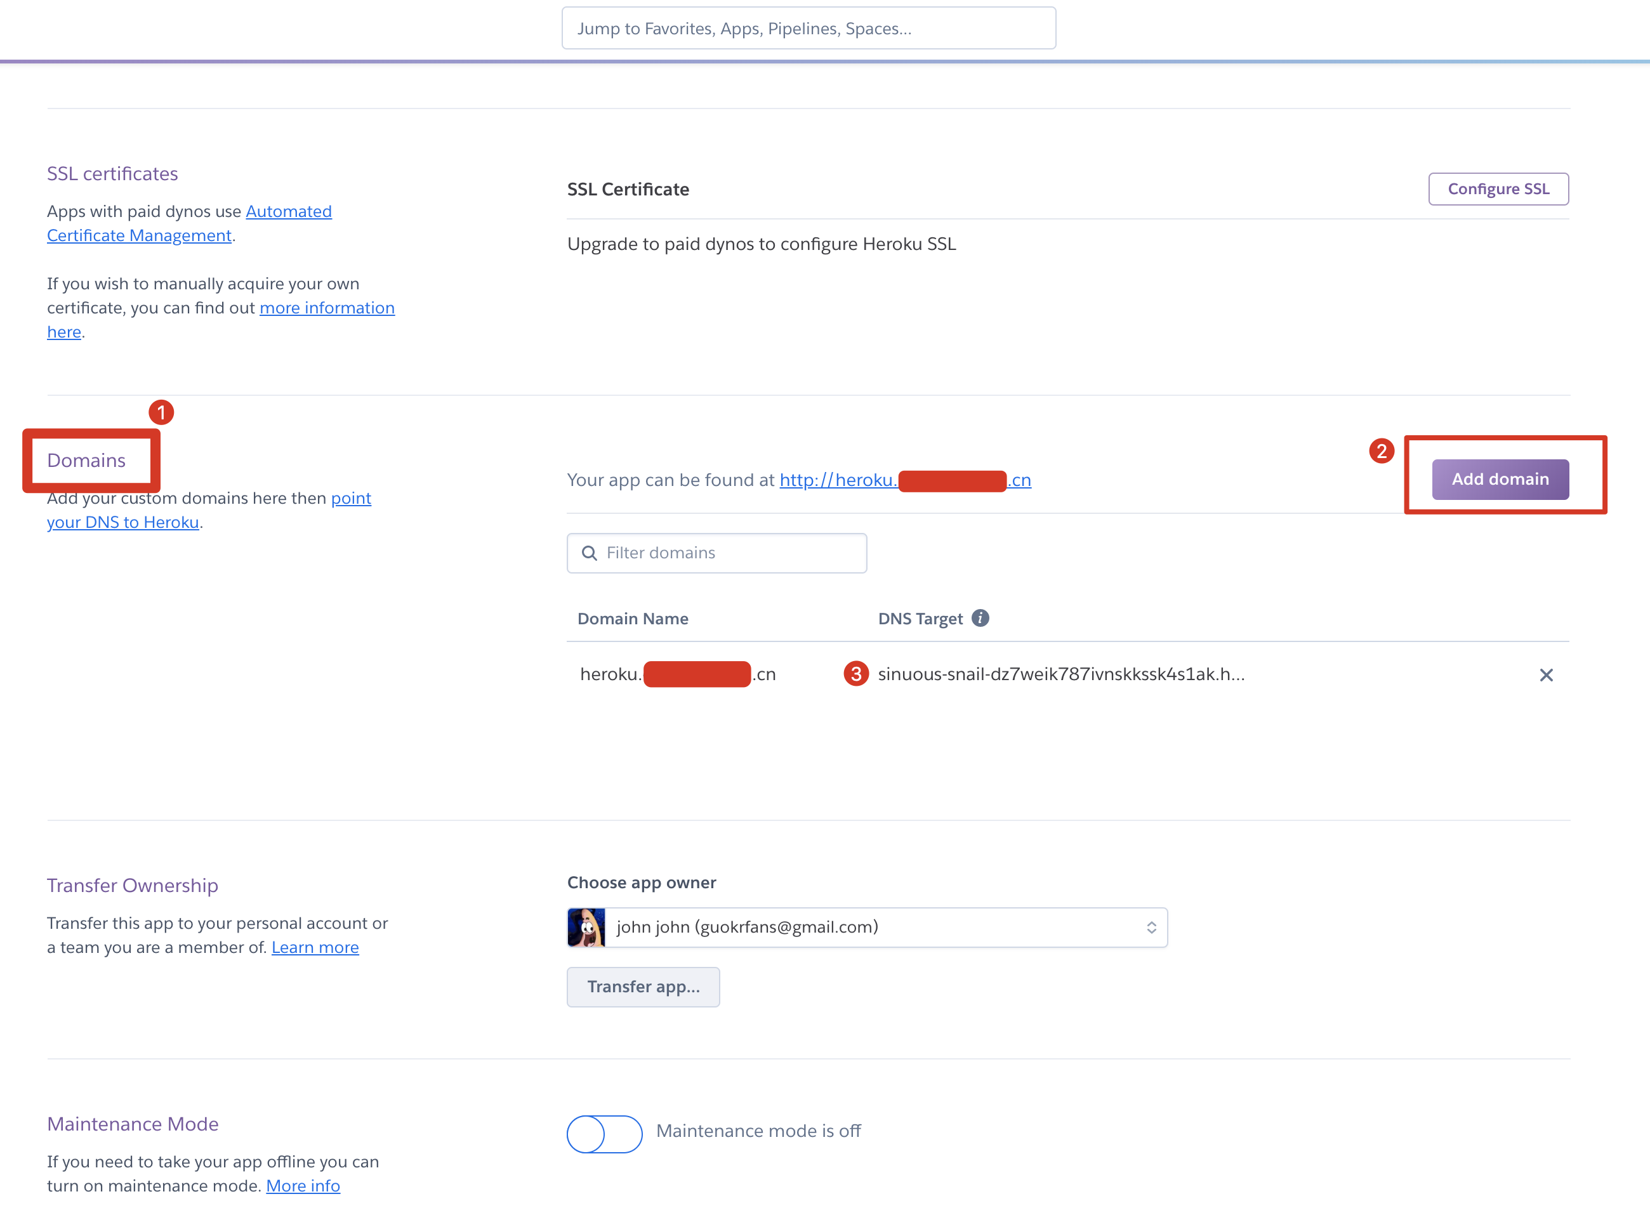This screenshot has height=1227, width=1650.
Task: Click the owner dropdown up-down arrows
Action: (x=1151, y=927)
